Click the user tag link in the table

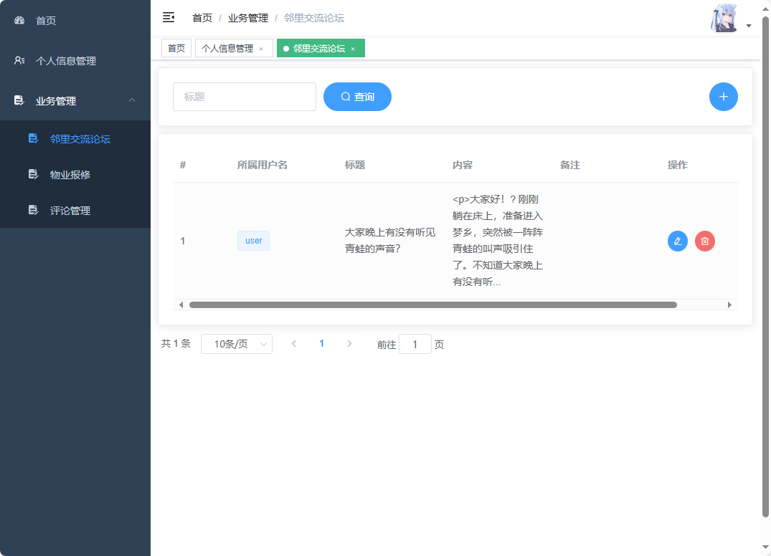253,241
